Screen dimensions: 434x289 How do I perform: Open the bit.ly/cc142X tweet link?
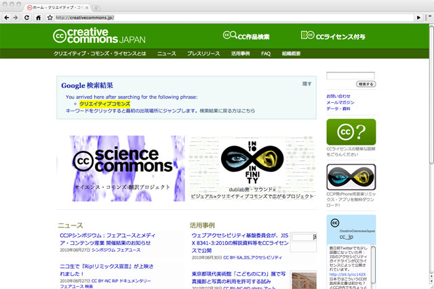point(347,275)
